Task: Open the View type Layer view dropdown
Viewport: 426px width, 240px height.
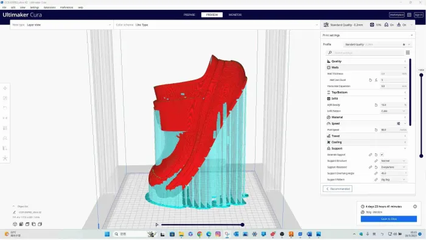Action: [61, 25]
